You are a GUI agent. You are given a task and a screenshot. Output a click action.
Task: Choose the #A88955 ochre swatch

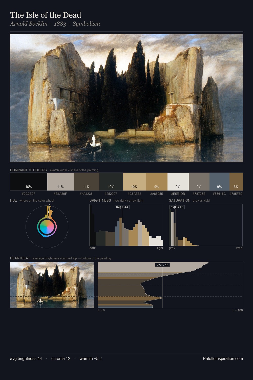pos(157,182)
